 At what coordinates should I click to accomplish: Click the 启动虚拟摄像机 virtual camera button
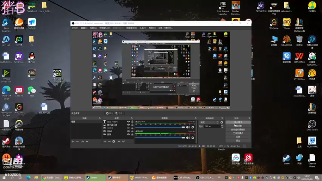pyautogui.click(x=238, y=130)
